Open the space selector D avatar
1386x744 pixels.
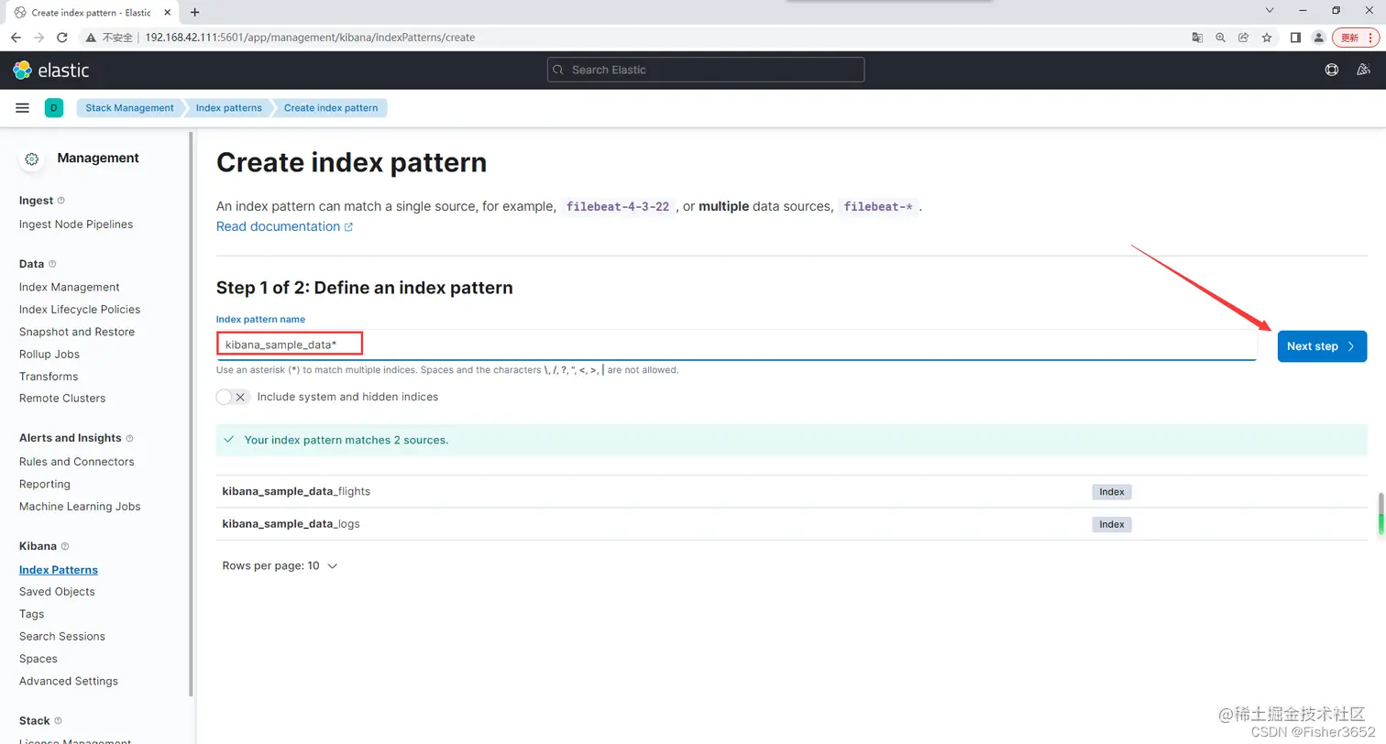[x=53, y=108]
